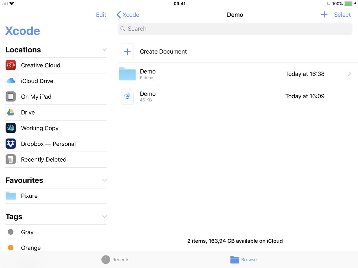Tap the '6 items' subtitle under Demo
The width and height of the screenshot is (358, 268).
147,78
